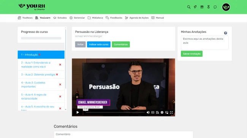Screen dimensions: 247x138
Task: Click the YouRH logo
Action: [32, 7]
